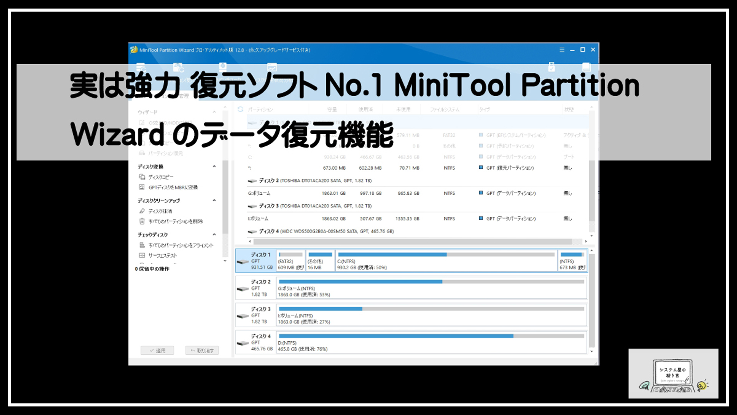737x415 pixels.
Task: Click 0 保留中の操作 pending operations label
Action: point(152,269)
